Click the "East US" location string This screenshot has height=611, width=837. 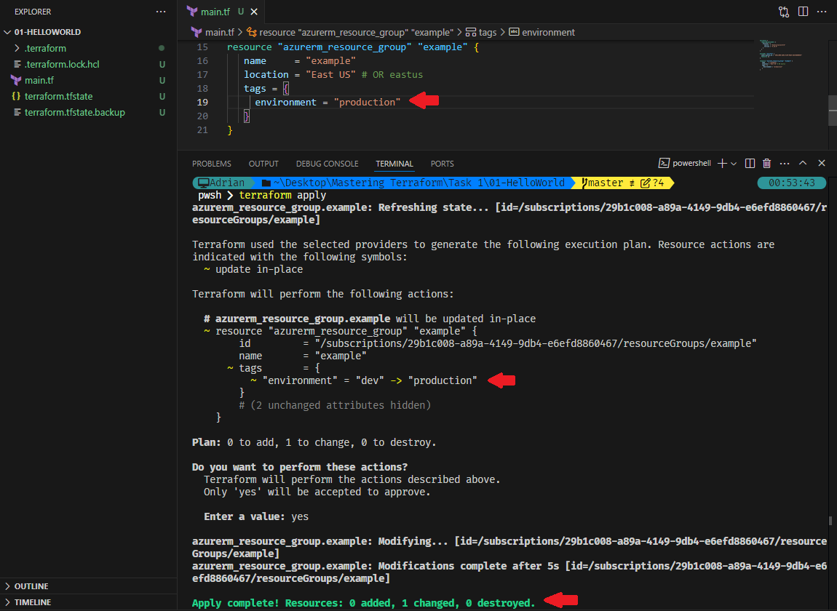point(330,75)
